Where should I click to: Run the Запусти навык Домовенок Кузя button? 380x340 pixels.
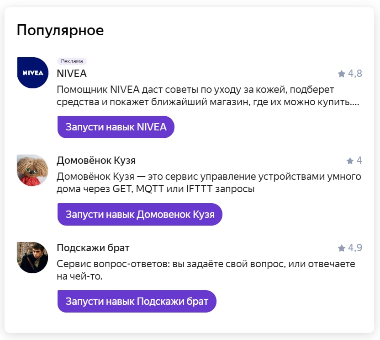click(x=140, y=215)
